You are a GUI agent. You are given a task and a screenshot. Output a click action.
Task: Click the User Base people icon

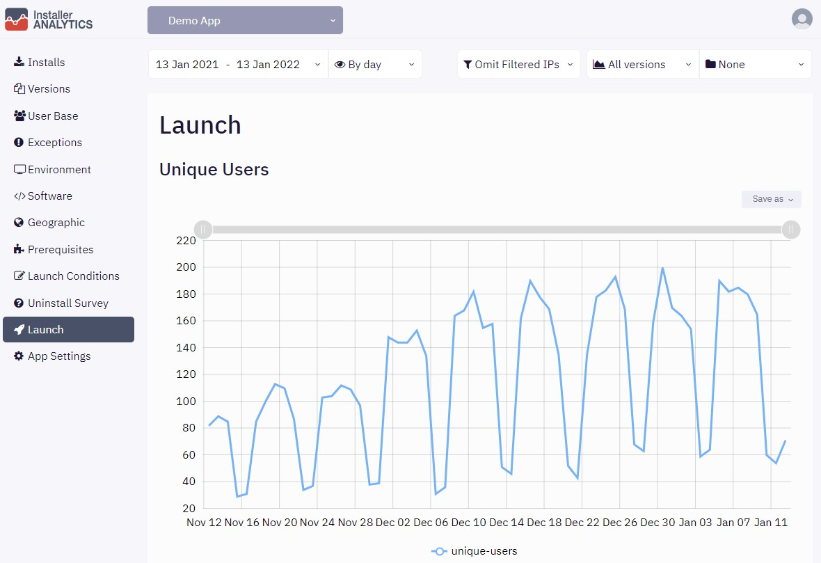(19, 116)
